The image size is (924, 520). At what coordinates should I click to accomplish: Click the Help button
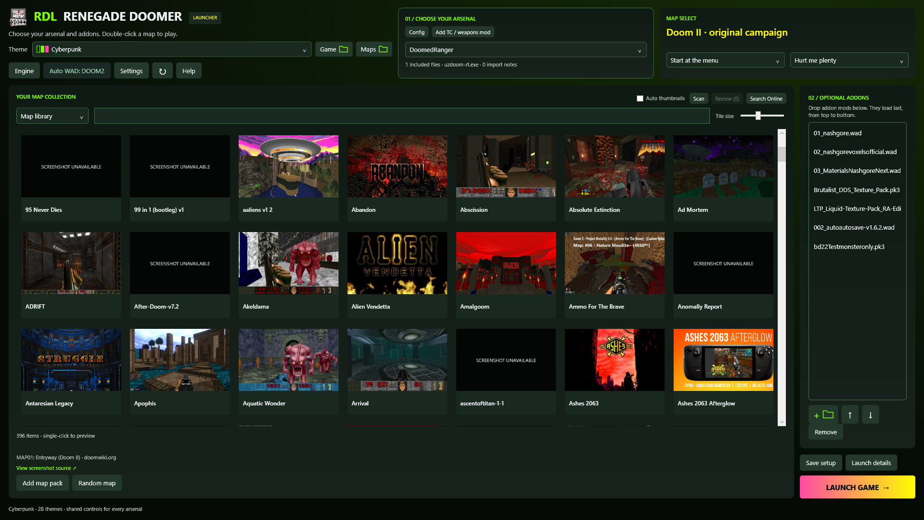coord(189,71)
